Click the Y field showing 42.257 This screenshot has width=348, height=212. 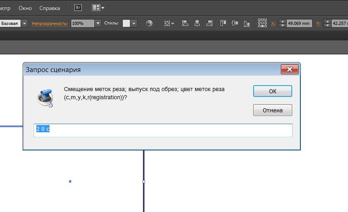[x=340, y=23]
